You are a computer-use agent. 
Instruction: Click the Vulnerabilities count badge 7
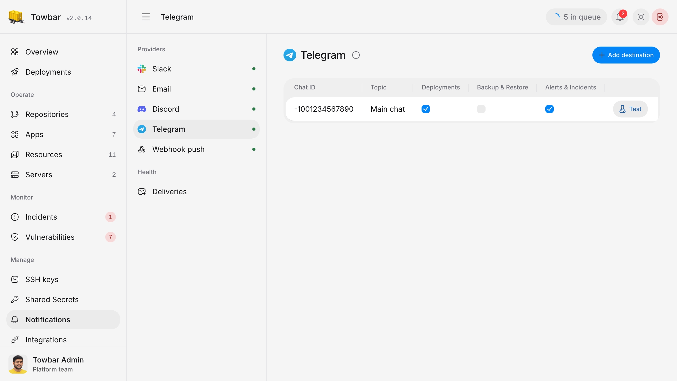pyautogui.click(x=111, y=237)
